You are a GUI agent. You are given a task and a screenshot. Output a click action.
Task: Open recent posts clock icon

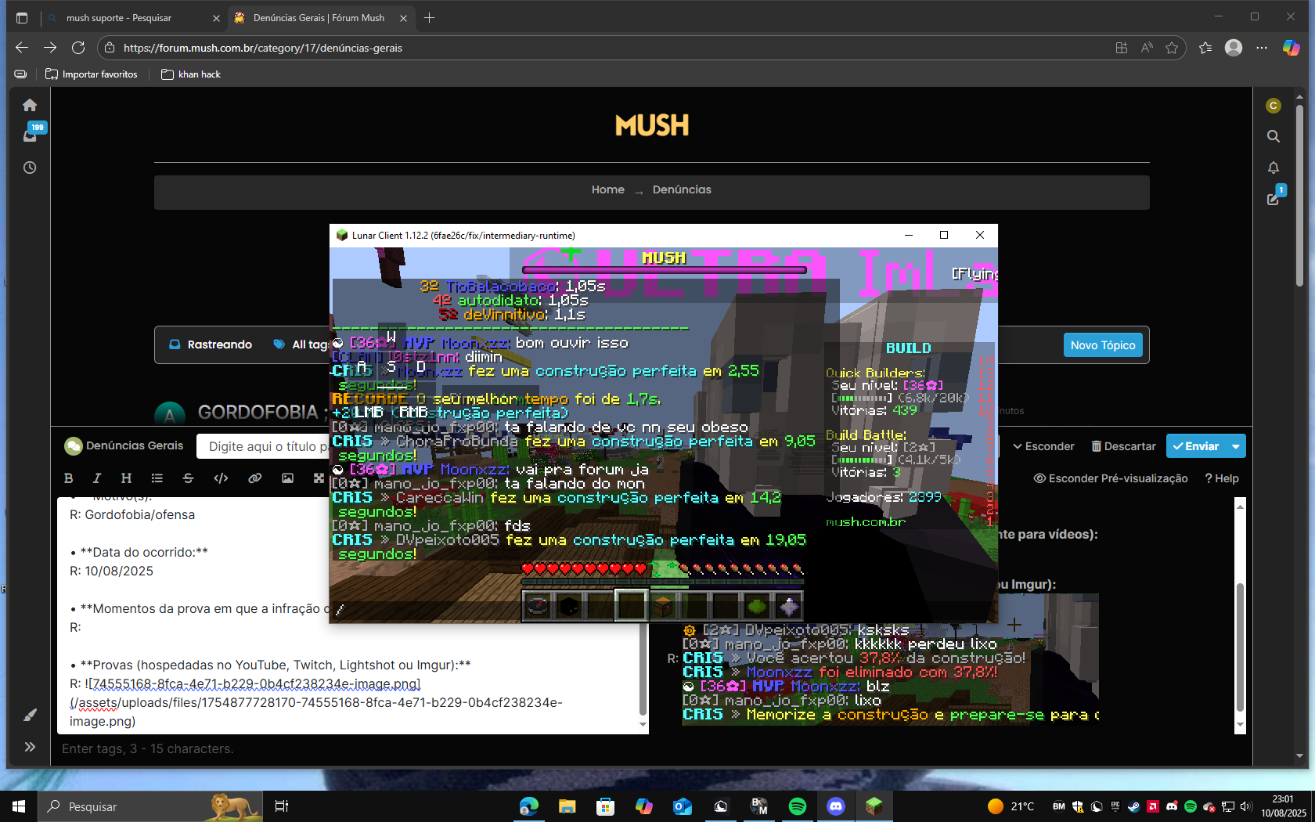coord(30,168)
